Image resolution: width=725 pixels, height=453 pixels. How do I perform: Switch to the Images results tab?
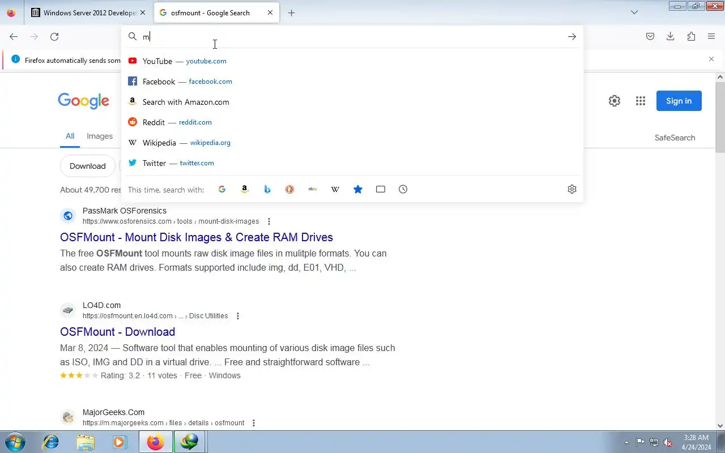tap(100, 136)
